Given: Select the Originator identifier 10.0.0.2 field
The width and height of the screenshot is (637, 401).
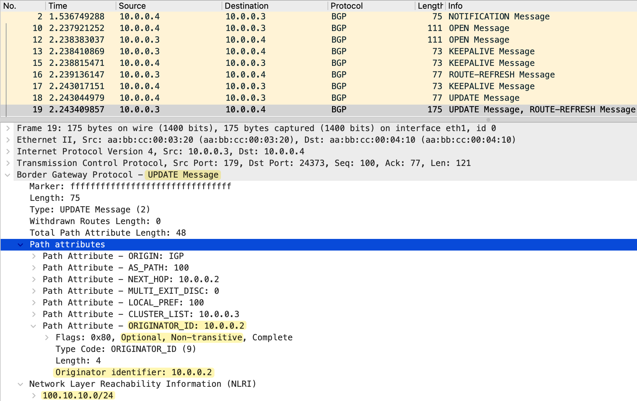Looking at the screenshot, I should tap(133, 372).
